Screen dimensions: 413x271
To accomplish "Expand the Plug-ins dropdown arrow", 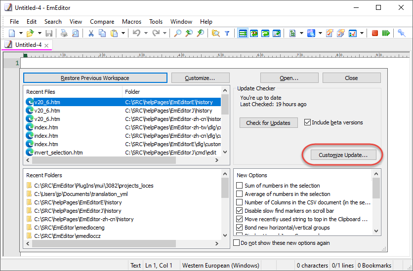I will [320, 34].
